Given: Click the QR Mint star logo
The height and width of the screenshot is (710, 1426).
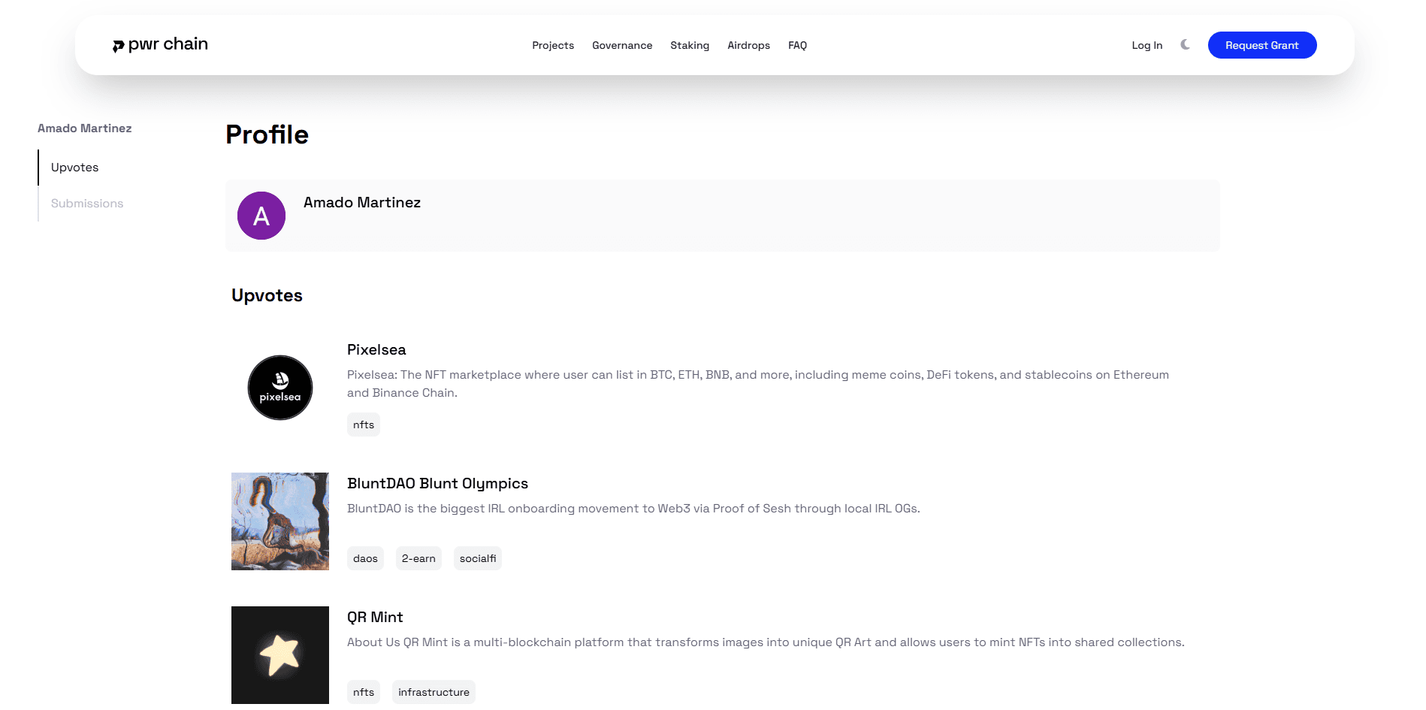Looking at the screenshot, I should [279, 654].
